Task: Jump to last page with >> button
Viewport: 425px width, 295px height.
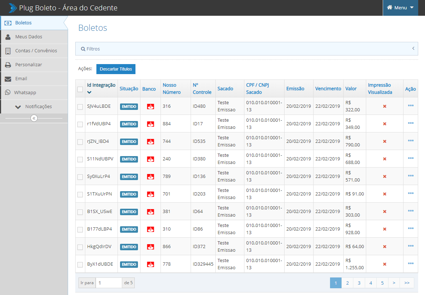Action: coord(407,283)
